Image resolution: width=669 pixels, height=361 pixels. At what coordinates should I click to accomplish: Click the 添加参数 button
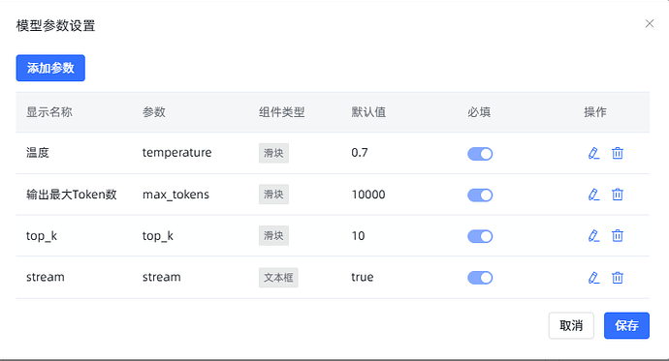[50, 68]
